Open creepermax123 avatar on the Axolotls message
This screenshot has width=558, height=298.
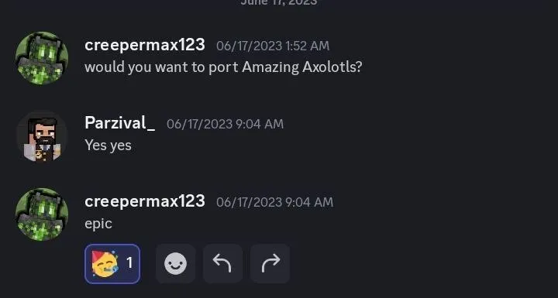42,58
